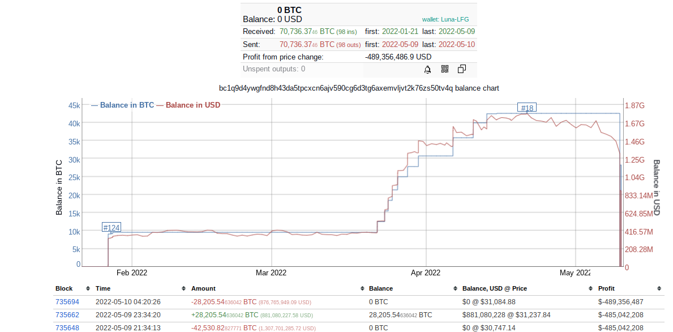Image resolution: width=673 pixels, height=332 pixels.
Task: Show the address QR code icon
Action: pyautogui.click(x=445, y=69)
